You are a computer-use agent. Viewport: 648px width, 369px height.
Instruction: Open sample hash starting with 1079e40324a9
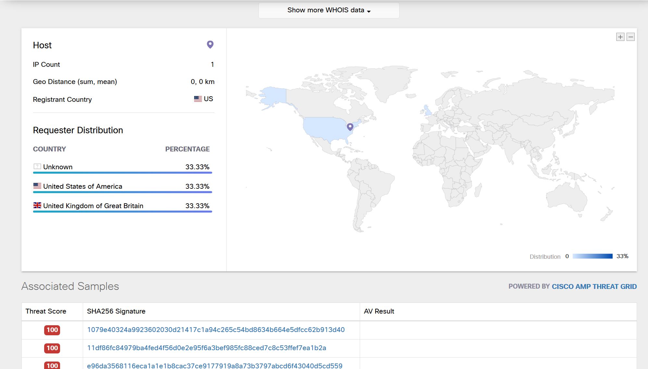216,330
